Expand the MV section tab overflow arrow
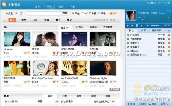This screenshot has width=172, height=106. click(118, 27)
